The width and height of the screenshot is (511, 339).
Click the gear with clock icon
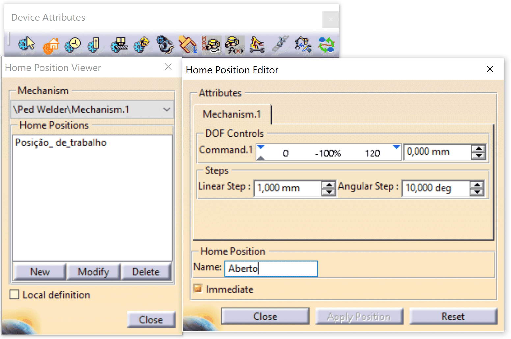(72, 45)
